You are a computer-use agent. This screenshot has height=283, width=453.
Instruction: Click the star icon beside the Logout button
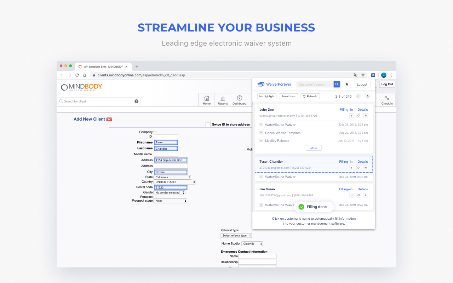(x=346, y=84)
